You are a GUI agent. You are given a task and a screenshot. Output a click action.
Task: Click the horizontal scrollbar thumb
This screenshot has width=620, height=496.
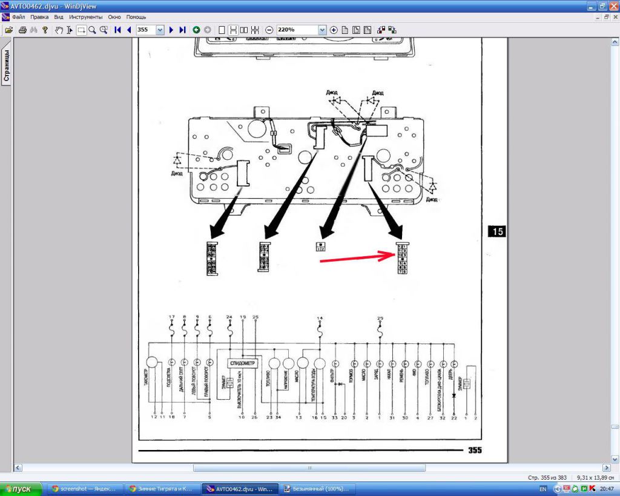pos(309,468)
